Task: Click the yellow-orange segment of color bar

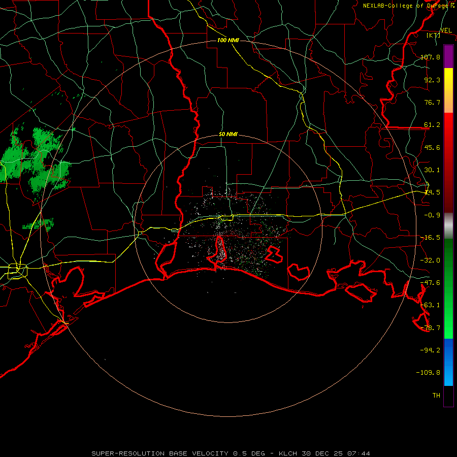Action: pos(448,90)
